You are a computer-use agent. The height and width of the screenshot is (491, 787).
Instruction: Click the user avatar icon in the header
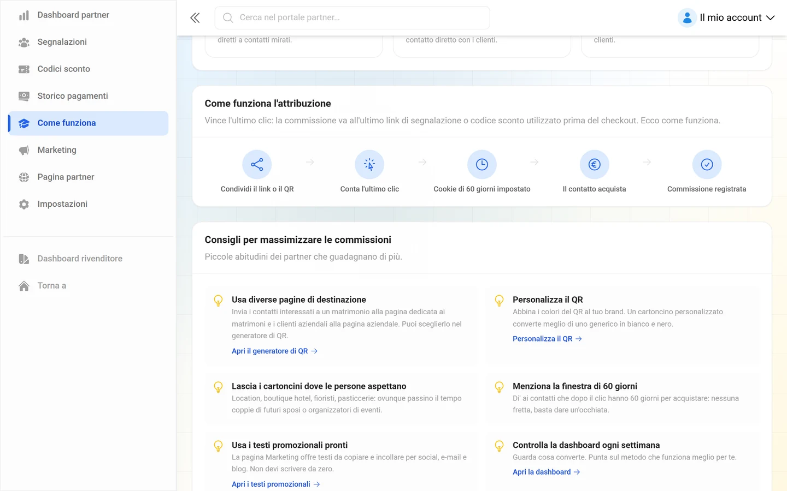[x=687, y=17]
